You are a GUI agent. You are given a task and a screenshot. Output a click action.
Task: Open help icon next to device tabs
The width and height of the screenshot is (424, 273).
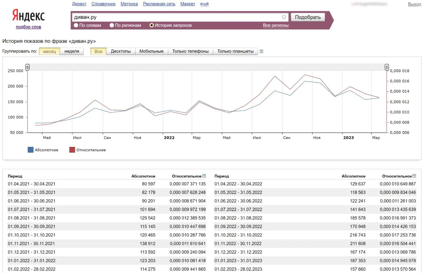(261, 51)
